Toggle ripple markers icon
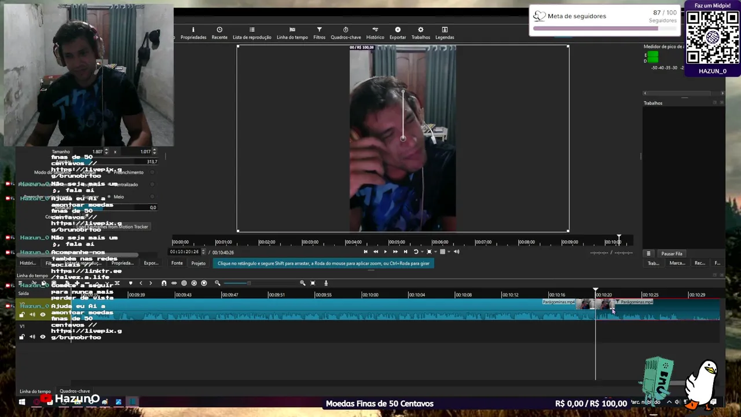Screen dimensions: 741x417 [204, 283]
